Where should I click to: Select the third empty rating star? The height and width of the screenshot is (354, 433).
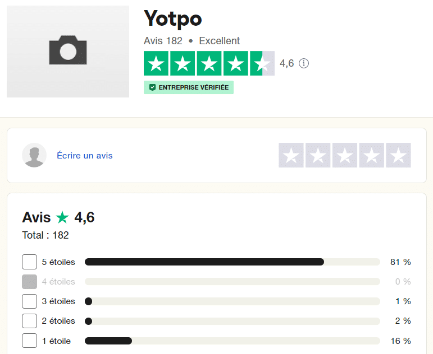click(345, 155)
